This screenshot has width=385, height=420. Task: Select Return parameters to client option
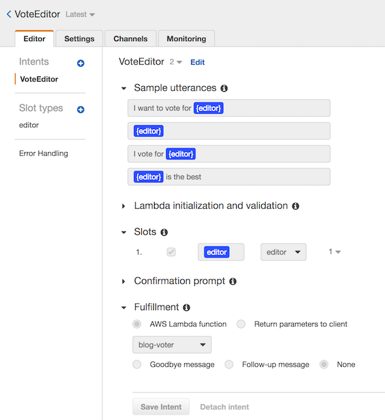(241, 324)
